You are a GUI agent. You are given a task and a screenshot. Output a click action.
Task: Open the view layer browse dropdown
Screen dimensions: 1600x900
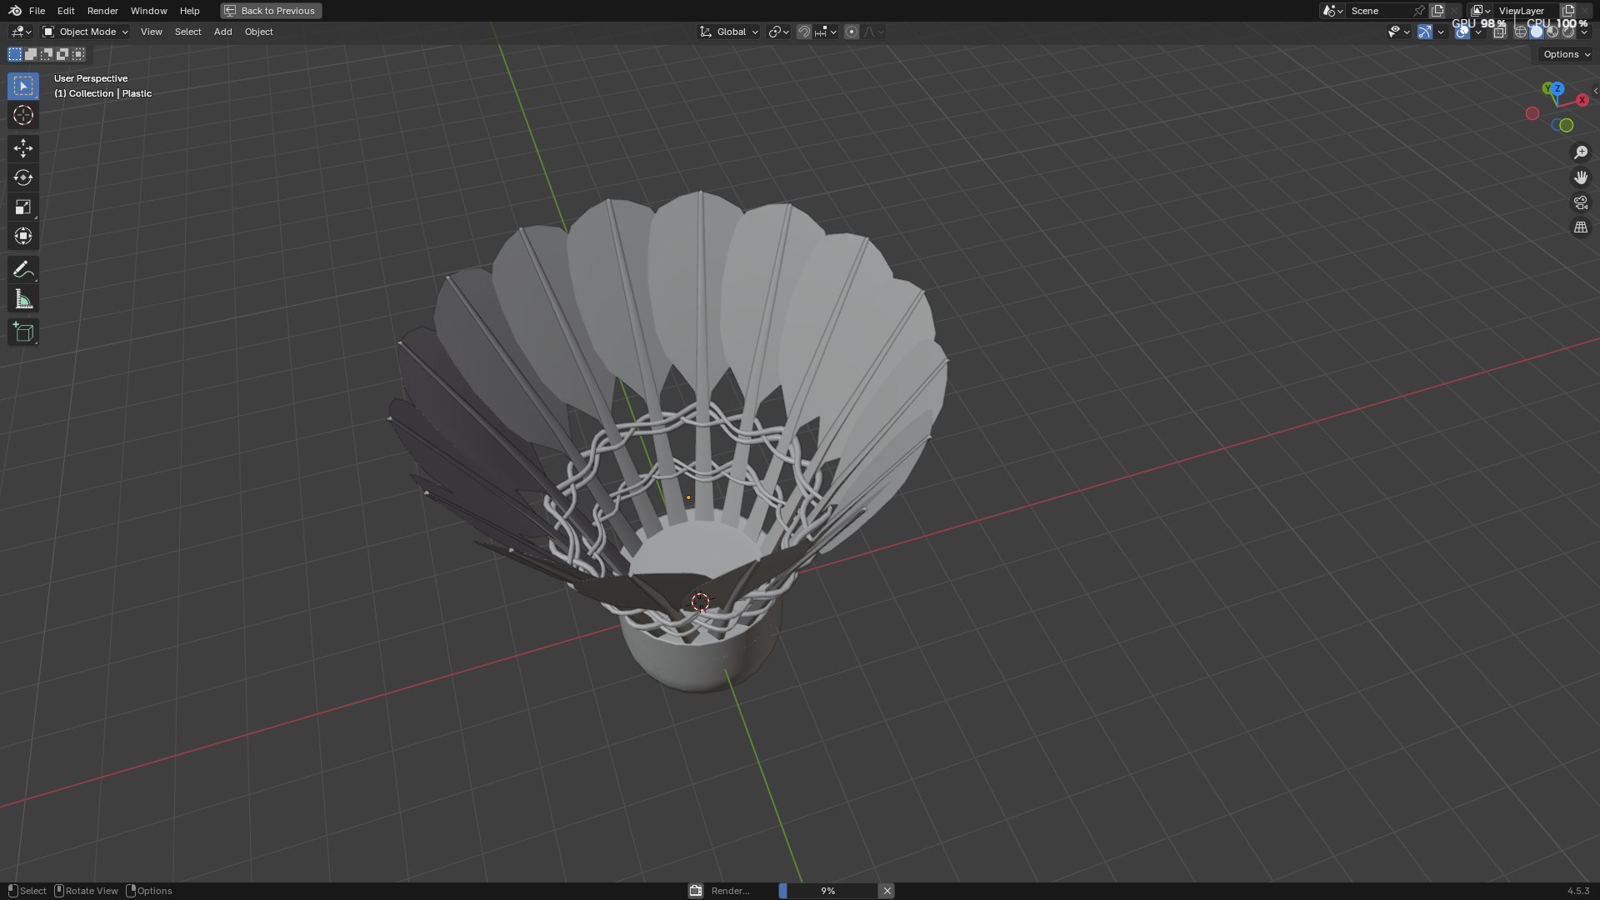[x=1481, y=11]
